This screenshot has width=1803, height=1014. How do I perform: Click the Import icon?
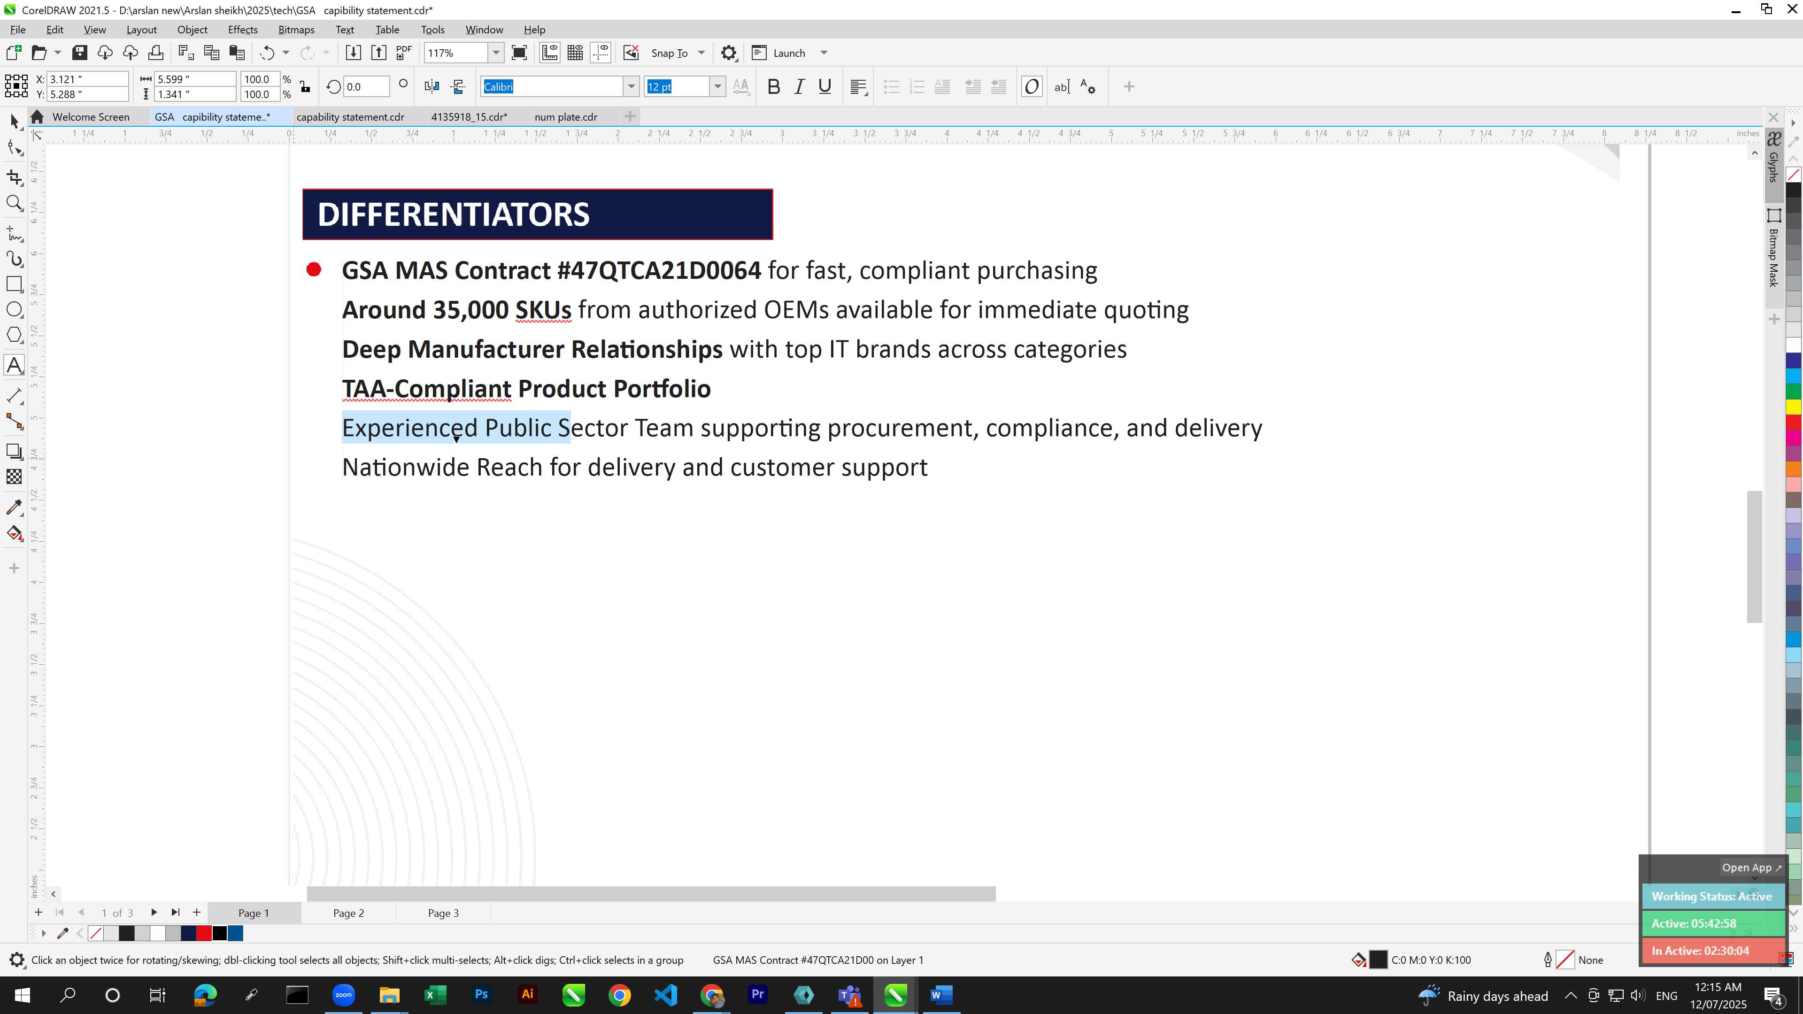[353, 53]
